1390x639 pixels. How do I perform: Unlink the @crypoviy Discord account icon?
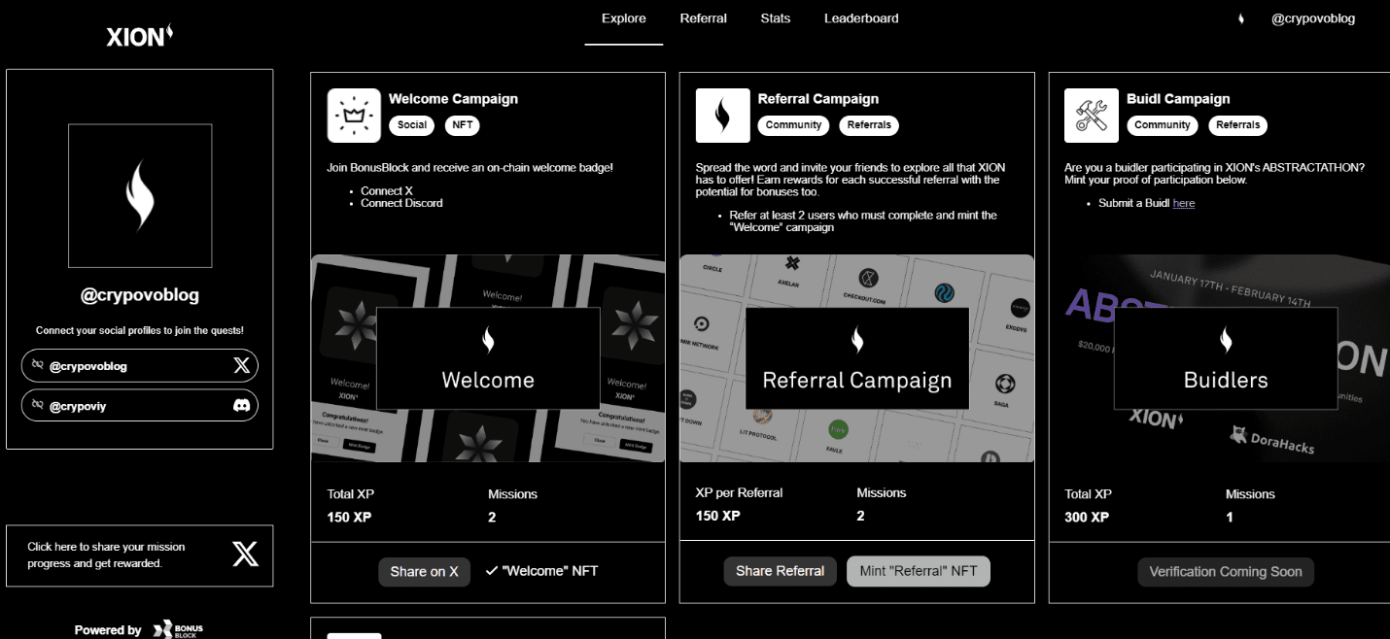pos(37,406)
